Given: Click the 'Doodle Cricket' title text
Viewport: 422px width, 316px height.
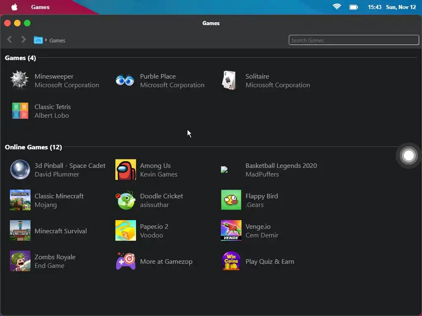Looking at the screenshot, I should 162,196.
